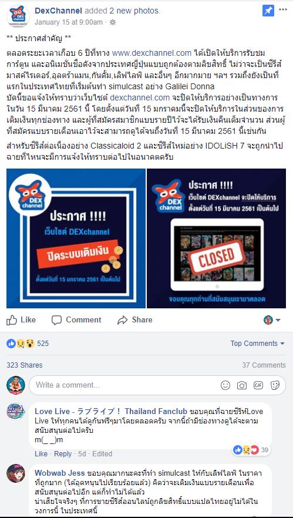Viewport: 293px width, 518px height.
Task: Open the left closed top-up system photo
Action: 76,238
